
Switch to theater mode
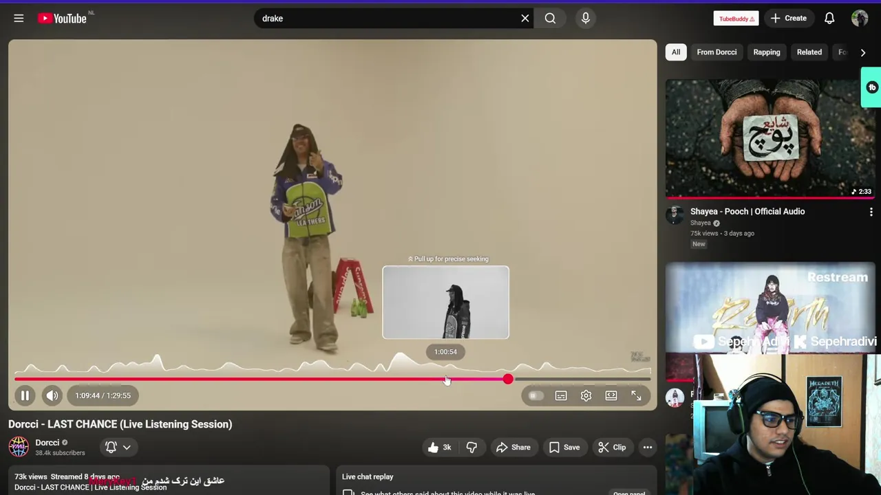(611, 395)
